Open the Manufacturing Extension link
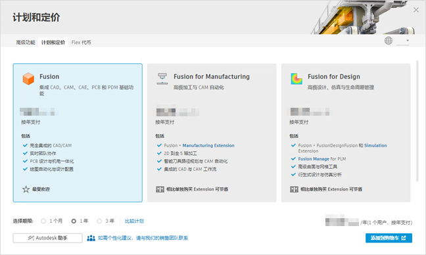This screenshot has height=255, width=426. [x=208, y=145]
